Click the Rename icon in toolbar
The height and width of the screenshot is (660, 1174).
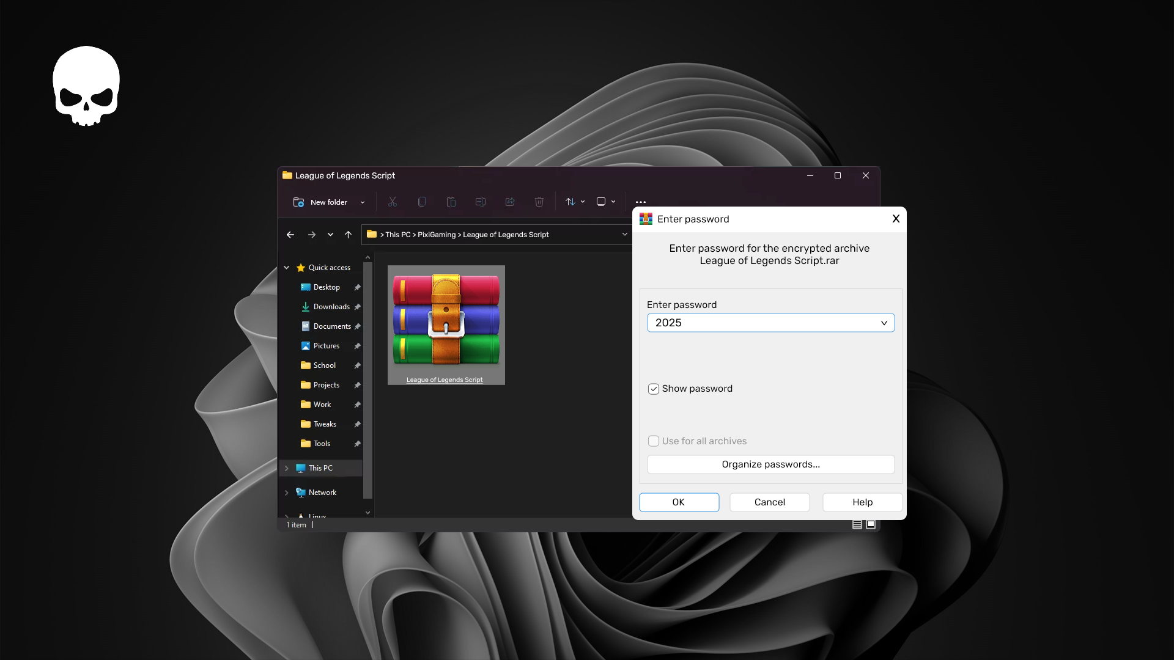coord(481,202)
